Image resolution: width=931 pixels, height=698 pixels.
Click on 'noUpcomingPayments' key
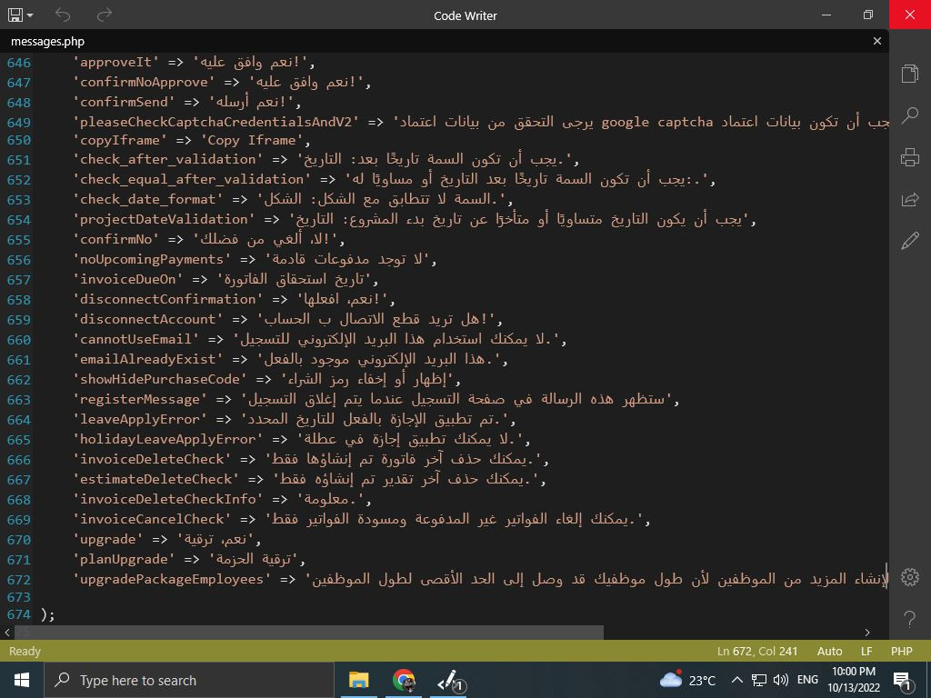(x=152, y=259)
